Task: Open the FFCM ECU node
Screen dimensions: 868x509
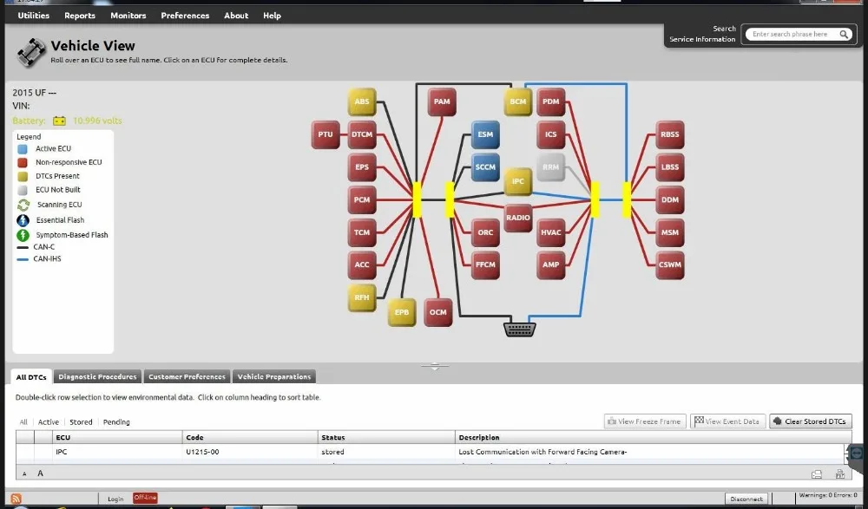Action: tap(485, 265)
